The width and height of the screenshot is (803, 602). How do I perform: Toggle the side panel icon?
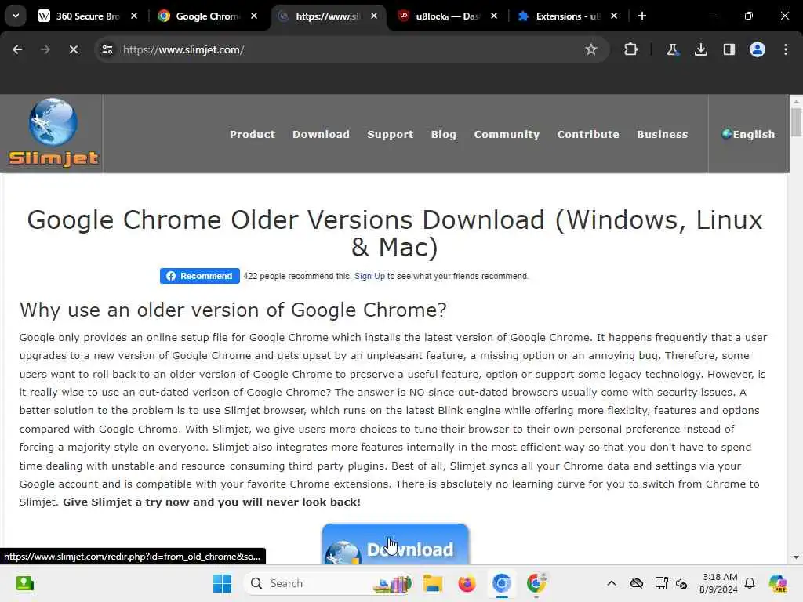click(729, 49)
